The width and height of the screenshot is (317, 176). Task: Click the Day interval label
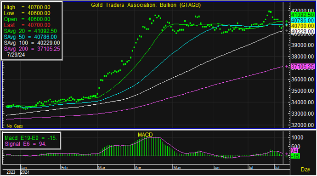pos(305,170)
